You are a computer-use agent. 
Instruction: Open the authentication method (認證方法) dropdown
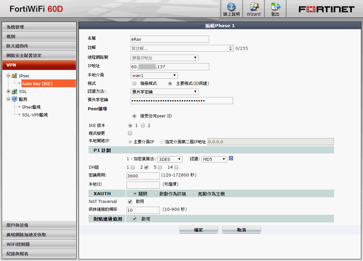click(165, 92)
